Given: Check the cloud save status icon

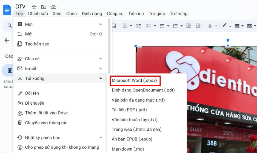Looking at the screenshot, I should 54,7.
